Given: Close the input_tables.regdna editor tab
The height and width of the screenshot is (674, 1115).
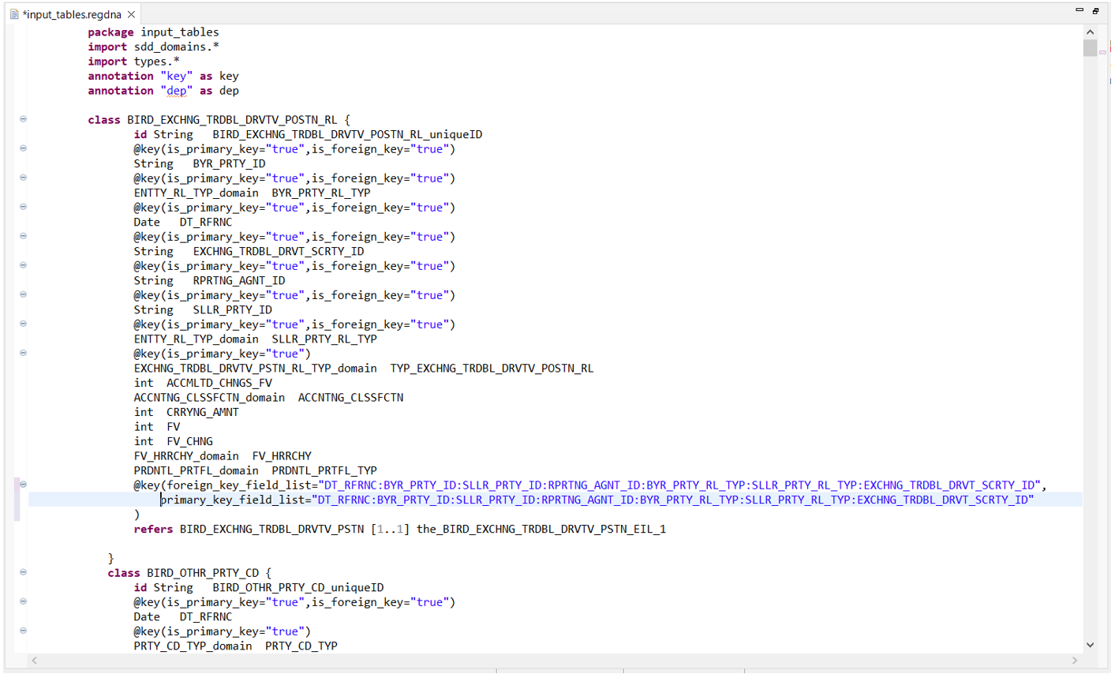Looking at the screenshot, I should coord(129,13).
